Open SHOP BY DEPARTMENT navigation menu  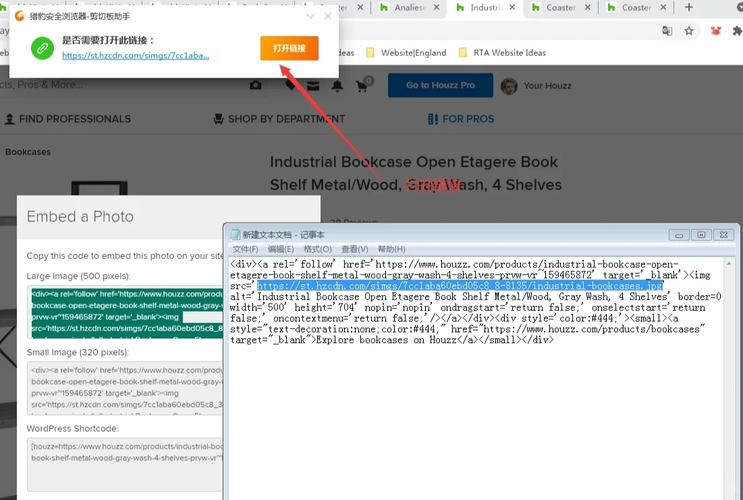pos(279,119)
